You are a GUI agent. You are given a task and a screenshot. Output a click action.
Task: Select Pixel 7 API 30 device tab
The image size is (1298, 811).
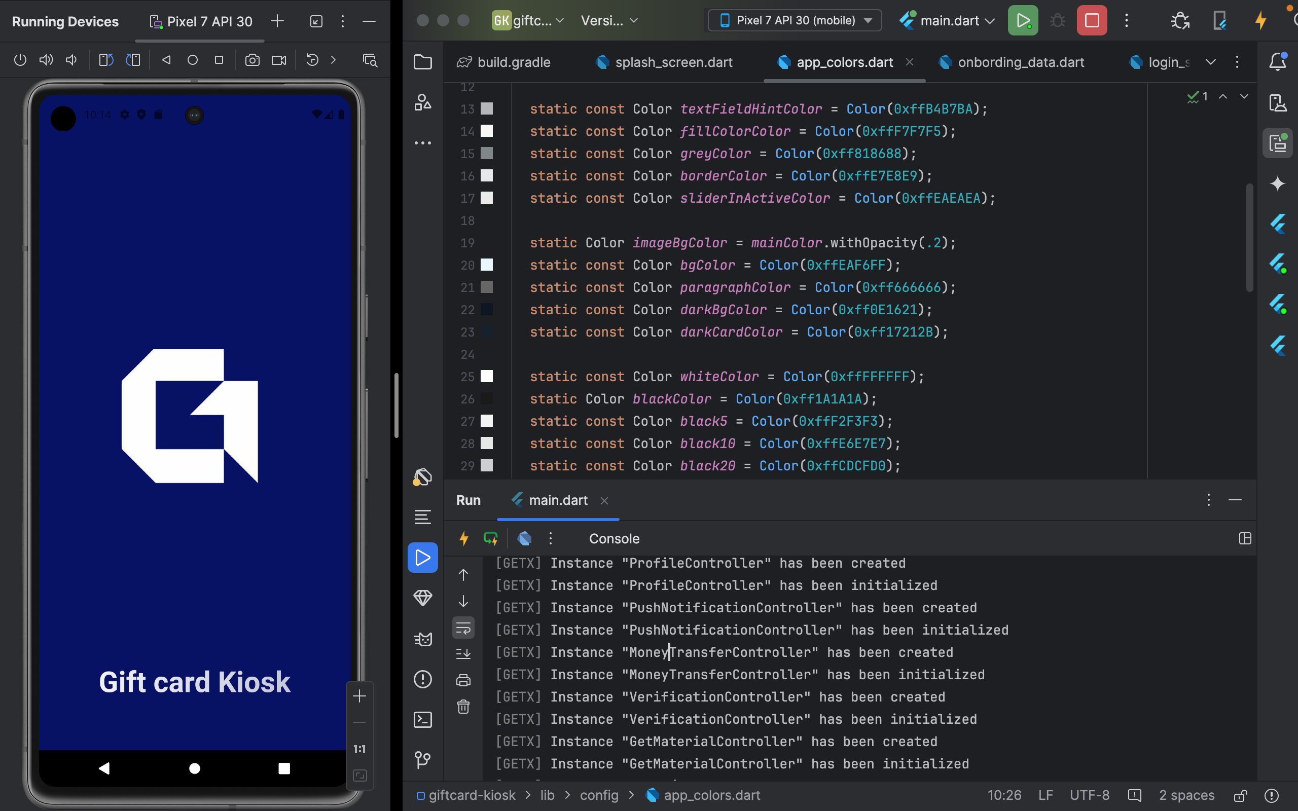[x=201, y=21]
